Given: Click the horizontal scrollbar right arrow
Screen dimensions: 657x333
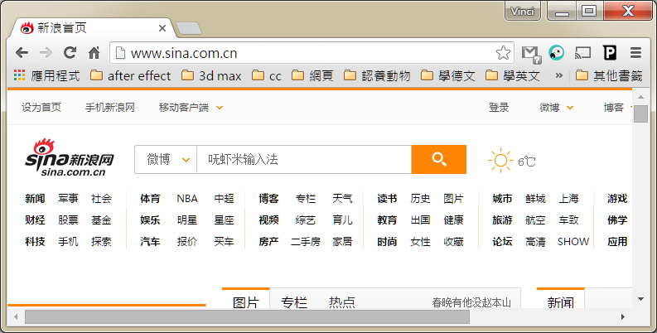Looking at the screenshot, I should coord(623,317).
